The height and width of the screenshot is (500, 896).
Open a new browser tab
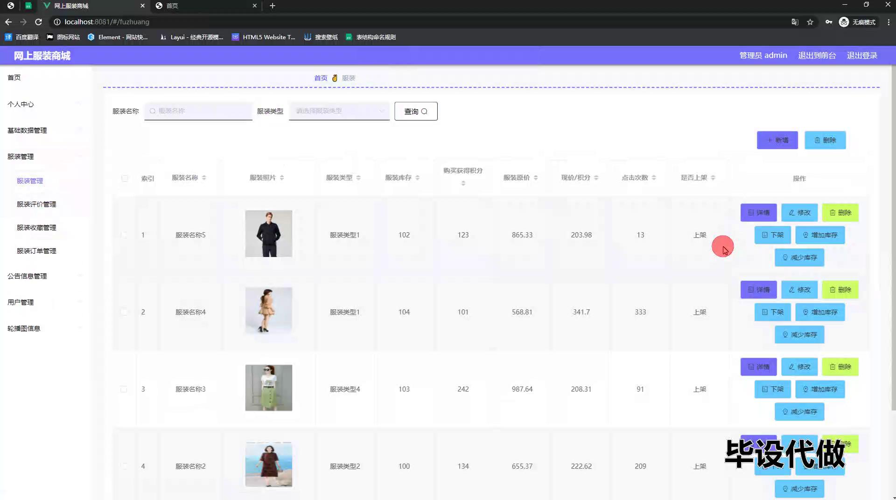coord(273,6)
